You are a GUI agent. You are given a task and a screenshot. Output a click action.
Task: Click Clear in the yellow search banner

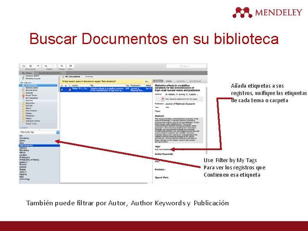147,81
